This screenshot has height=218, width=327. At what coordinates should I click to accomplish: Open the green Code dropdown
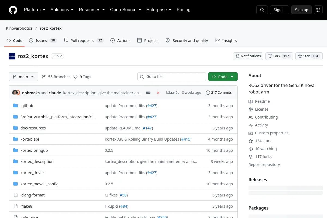pyautogui.click(x=223, y=77)
